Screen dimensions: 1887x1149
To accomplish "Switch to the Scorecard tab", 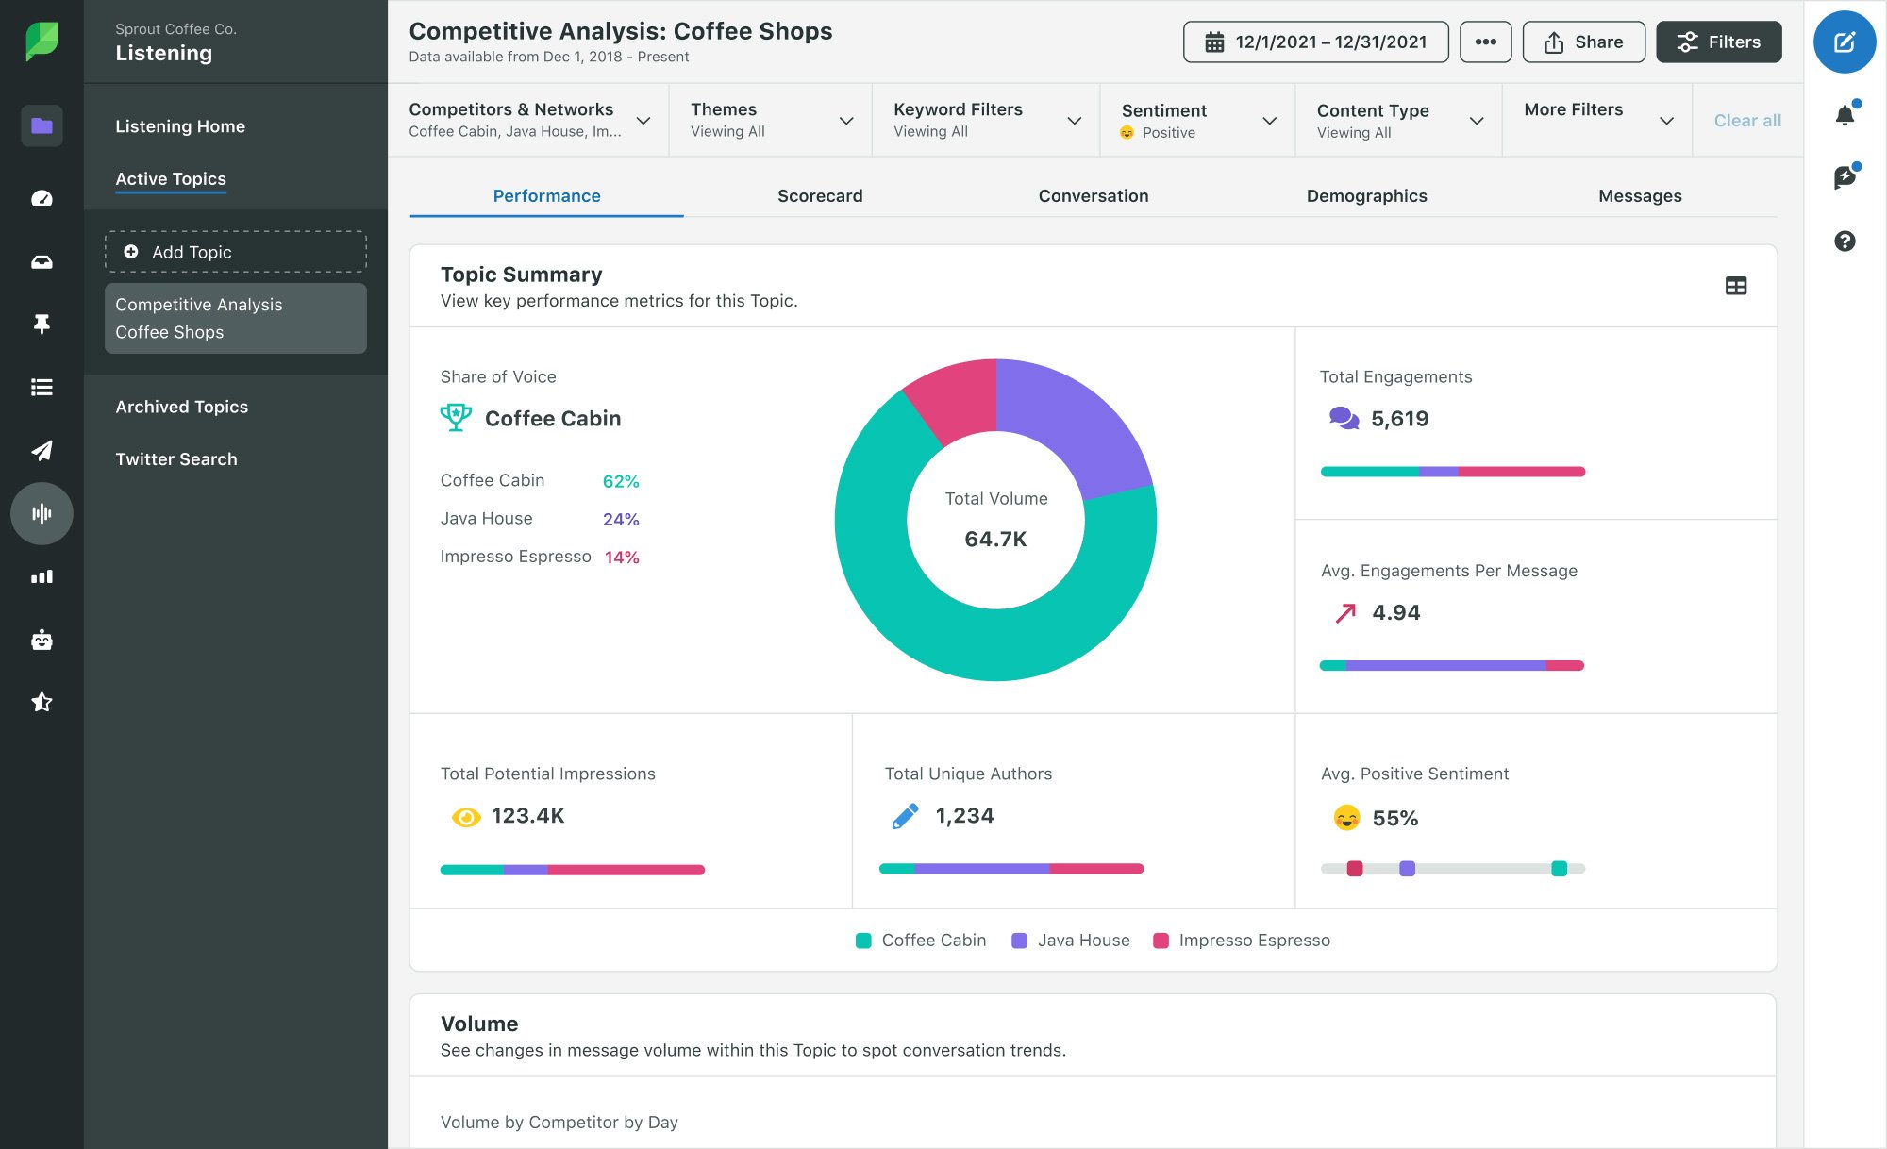I will [x=820, y=195].
